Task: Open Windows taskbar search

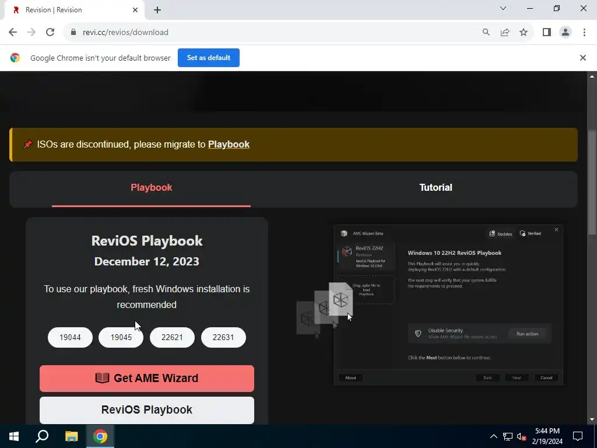Action: (42, 436)
